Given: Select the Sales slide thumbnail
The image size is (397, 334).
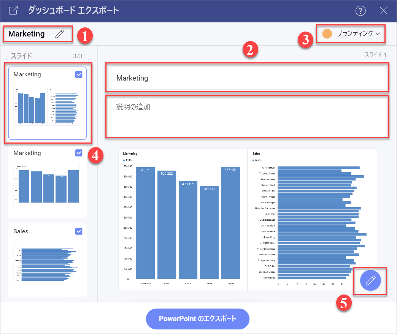Looking at the screenshot, I should pyautogui.click(x=48, y=260).
